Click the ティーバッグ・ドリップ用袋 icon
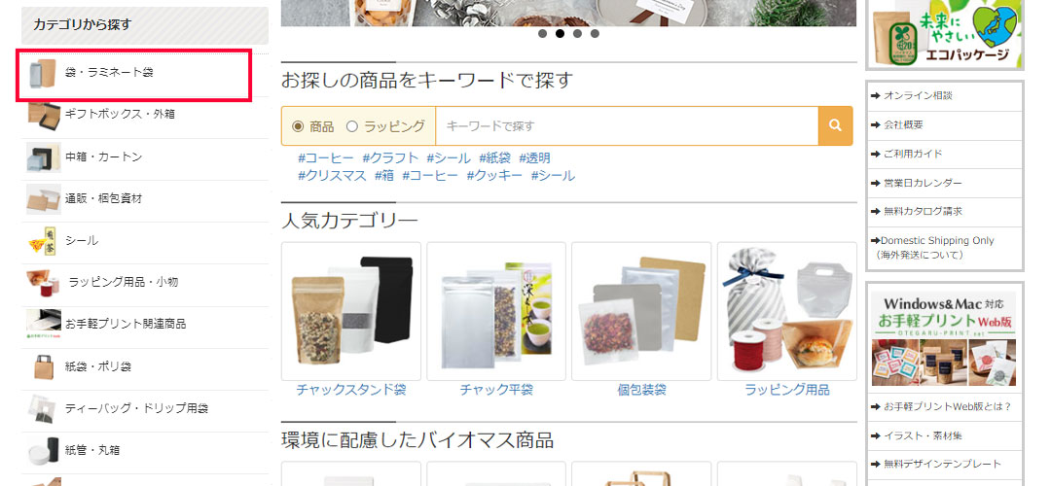1051x486 pixels. (x=44, y=408)
